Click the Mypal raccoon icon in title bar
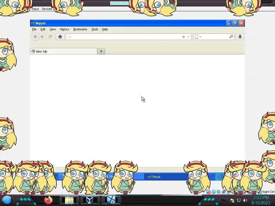Viewport: 275px width, 206px height. point(32,23)
